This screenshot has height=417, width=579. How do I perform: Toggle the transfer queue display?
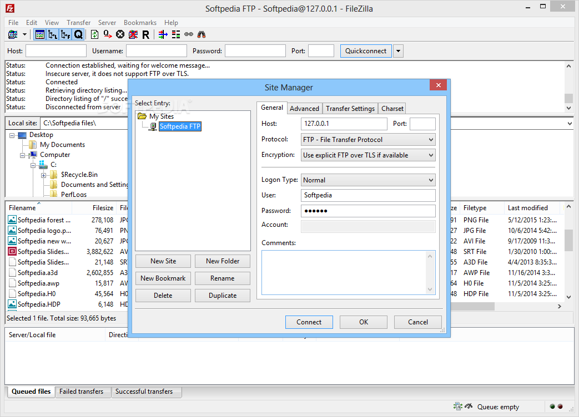pyautogui.click(x=78, y=34)
